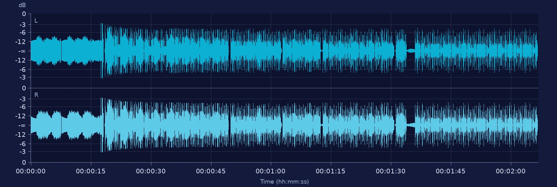Jump to the 00:01:00 ruler mark
The image size is (557, 187).
(x=270, y=171)
